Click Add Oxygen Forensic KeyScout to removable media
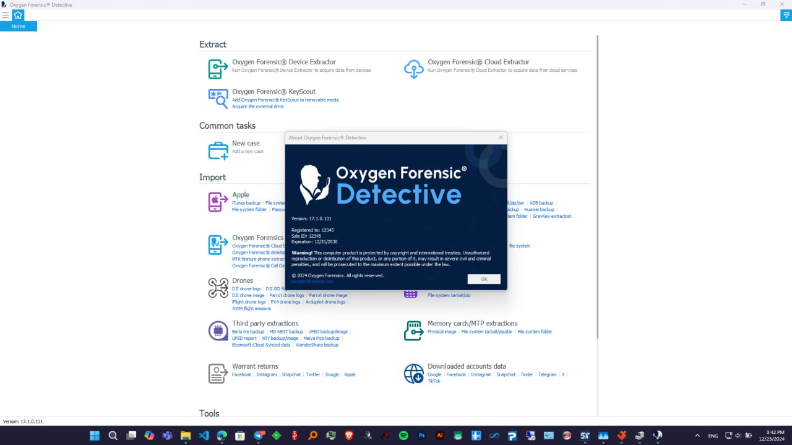 tap(285, 100)
